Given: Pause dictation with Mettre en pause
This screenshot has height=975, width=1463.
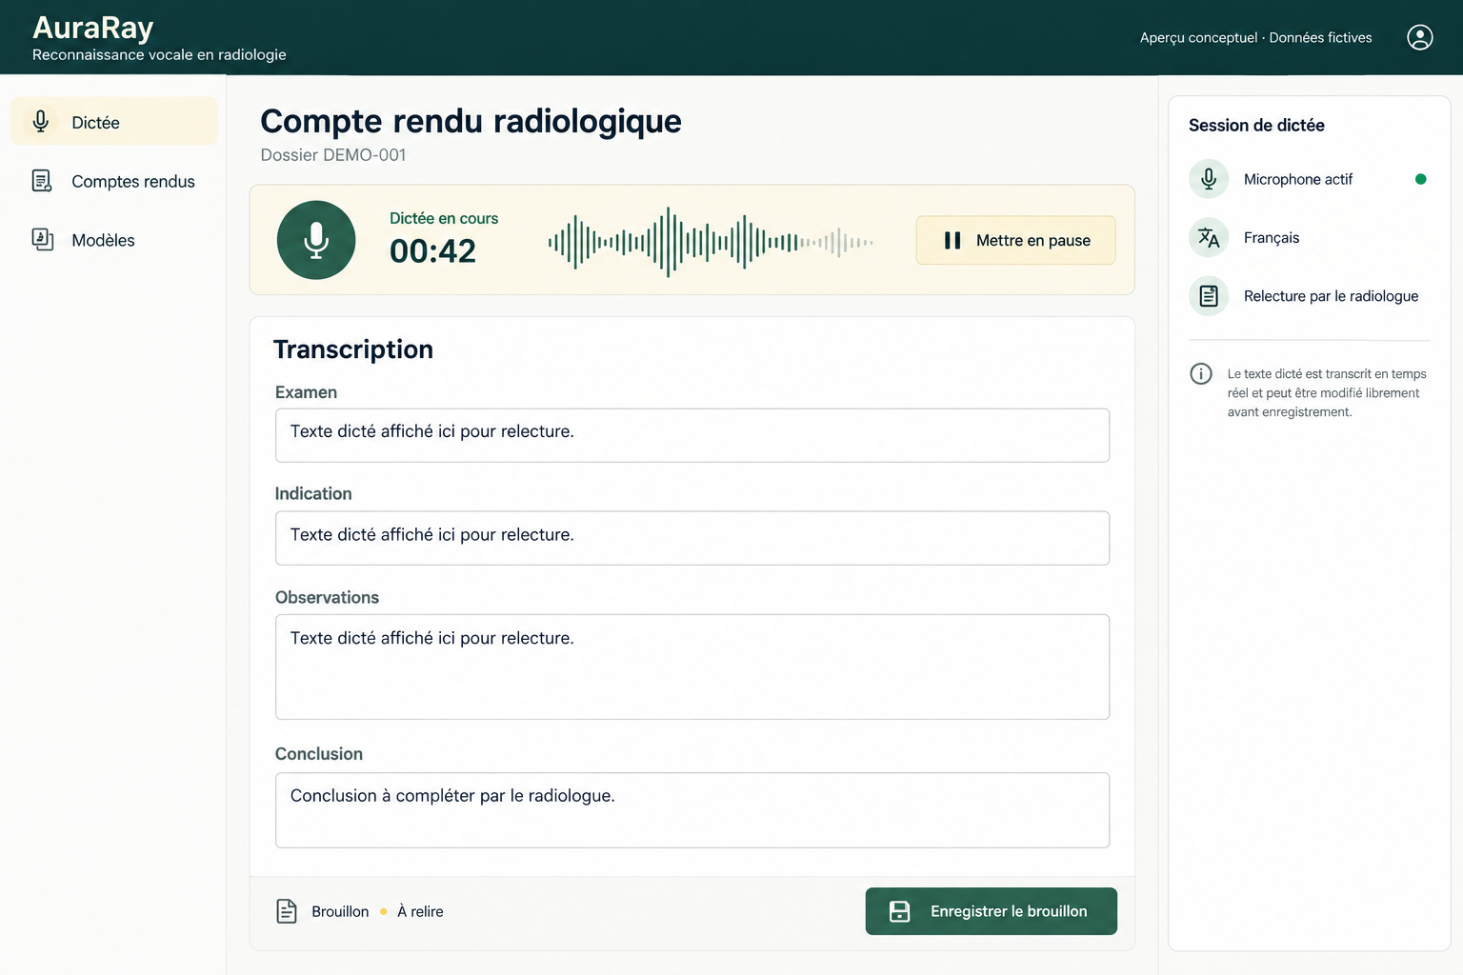Looking at the screenshot, I should 1015,240.
